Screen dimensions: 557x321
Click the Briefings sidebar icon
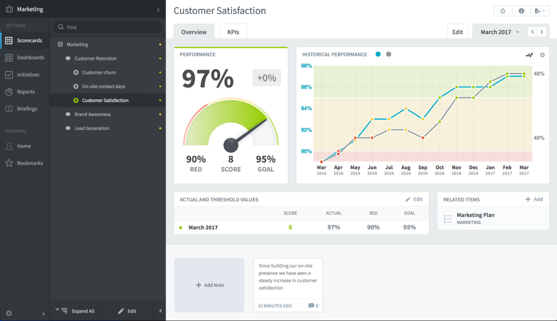pos(8,109)
